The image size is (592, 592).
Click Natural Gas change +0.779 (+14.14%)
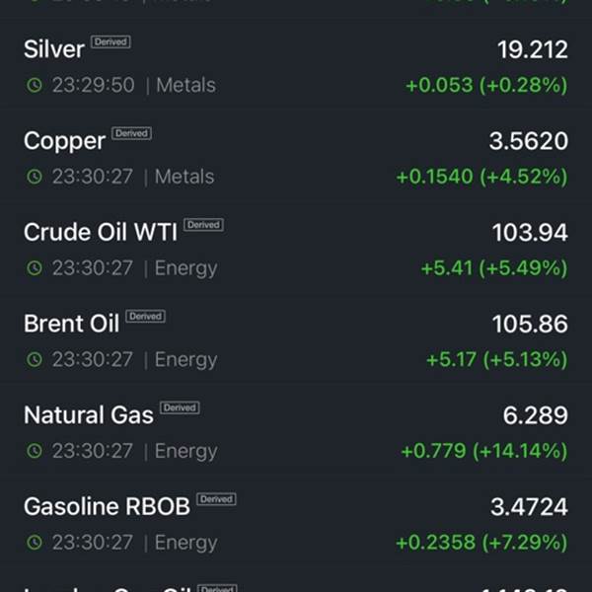point(484,451)
